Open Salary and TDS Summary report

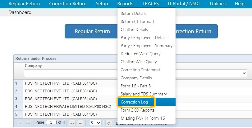tap(144, 94)
